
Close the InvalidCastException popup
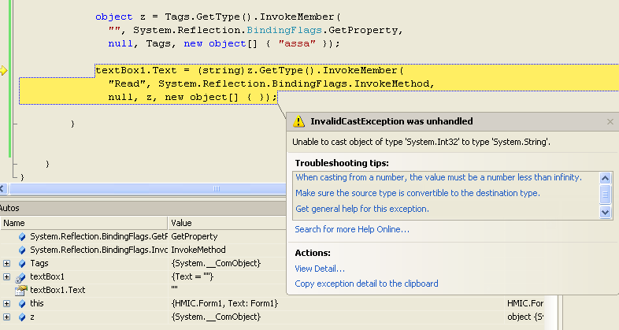coord(610,121)
